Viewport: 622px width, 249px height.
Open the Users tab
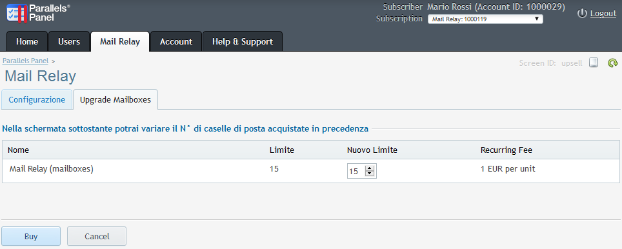[69, 41]
